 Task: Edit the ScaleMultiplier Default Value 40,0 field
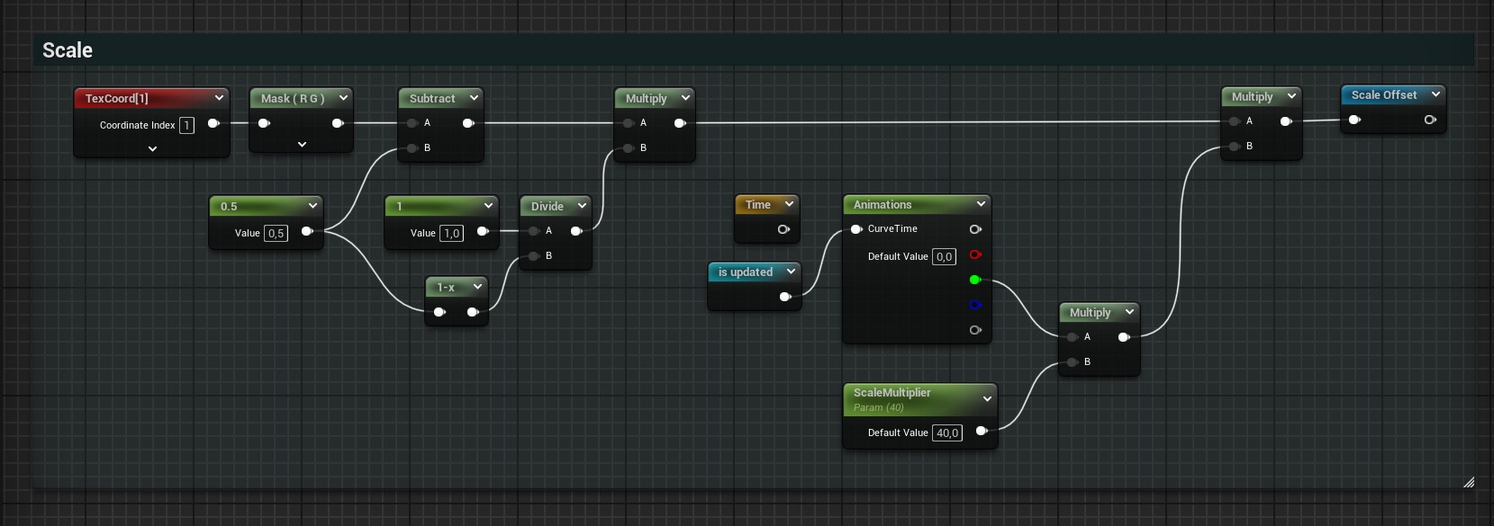pyautogui.click(x=947, y=432)
